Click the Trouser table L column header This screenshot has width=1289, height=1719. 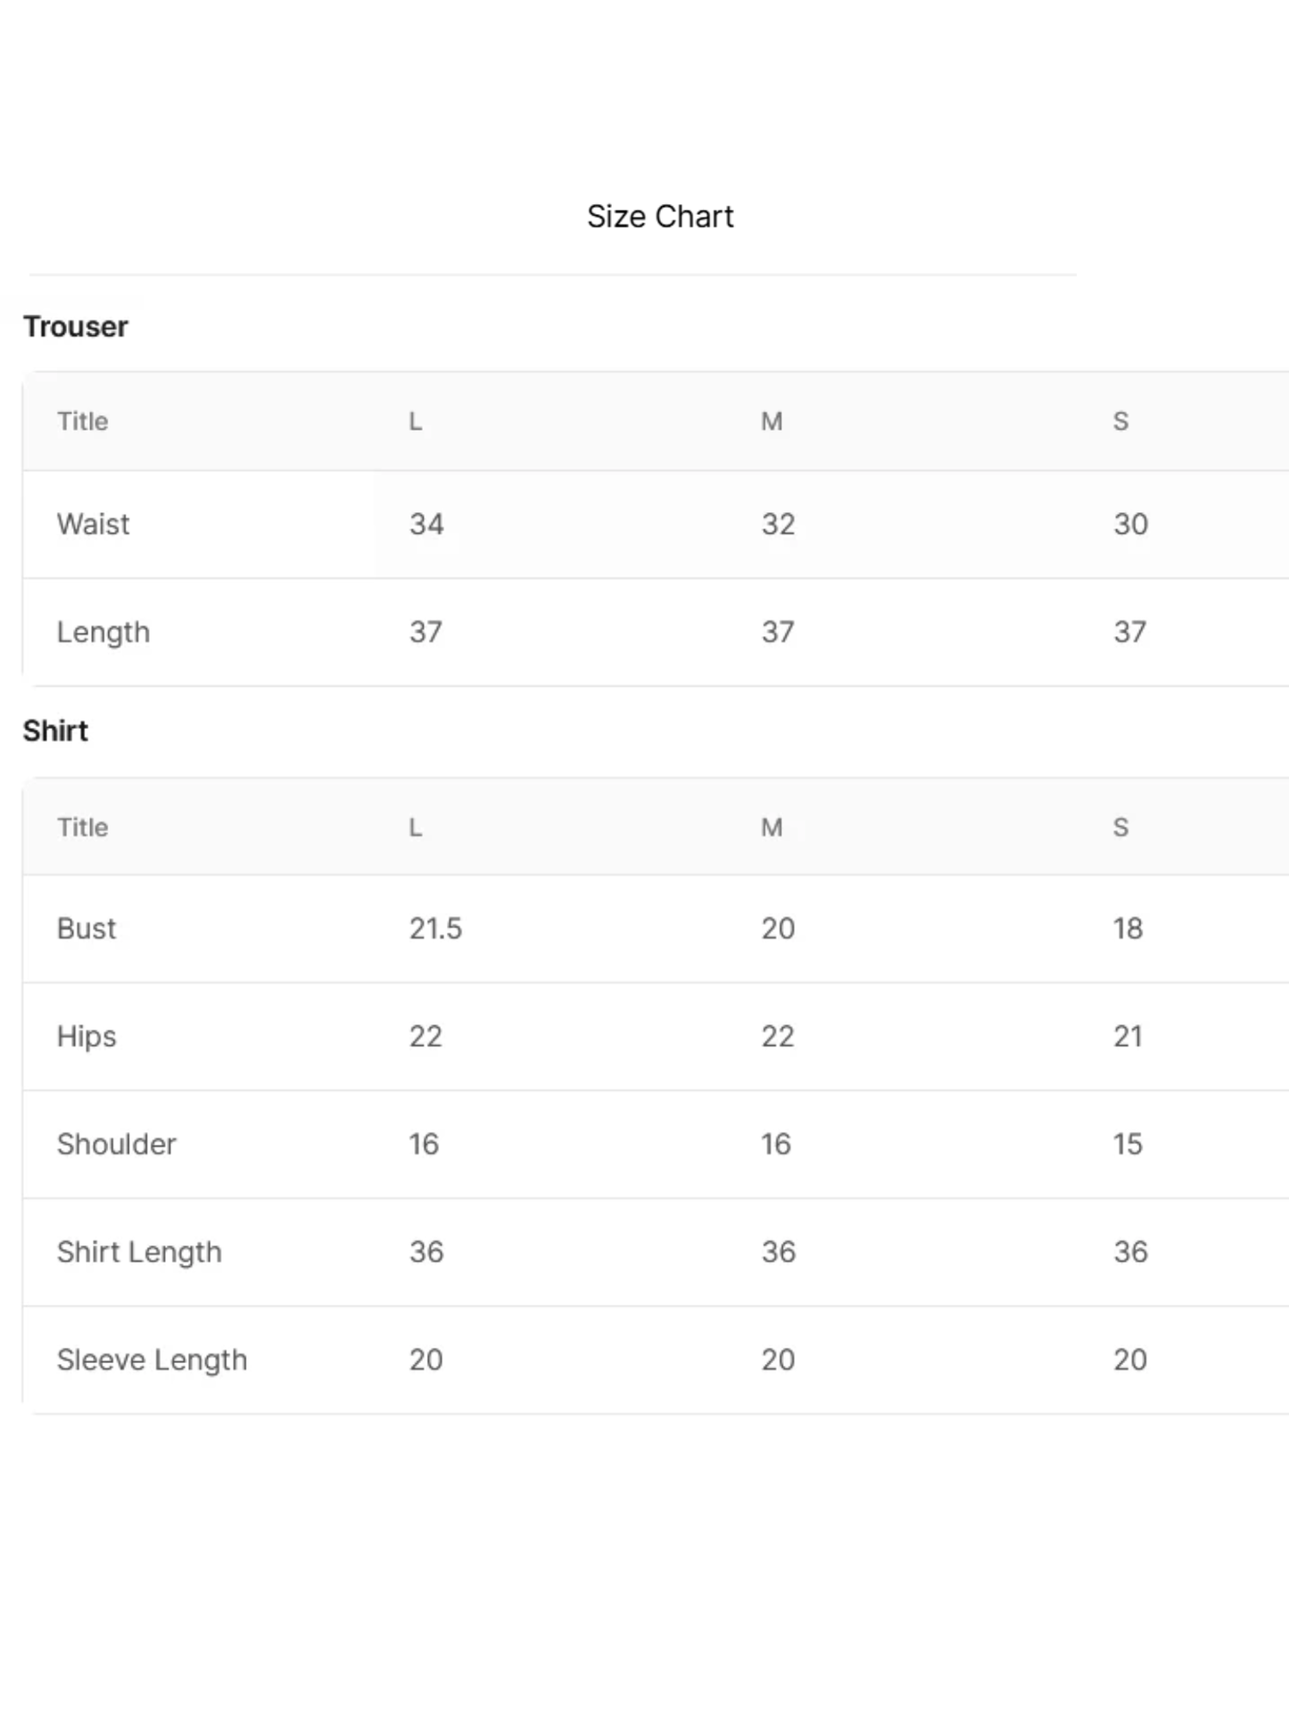[x=416, y=421]
